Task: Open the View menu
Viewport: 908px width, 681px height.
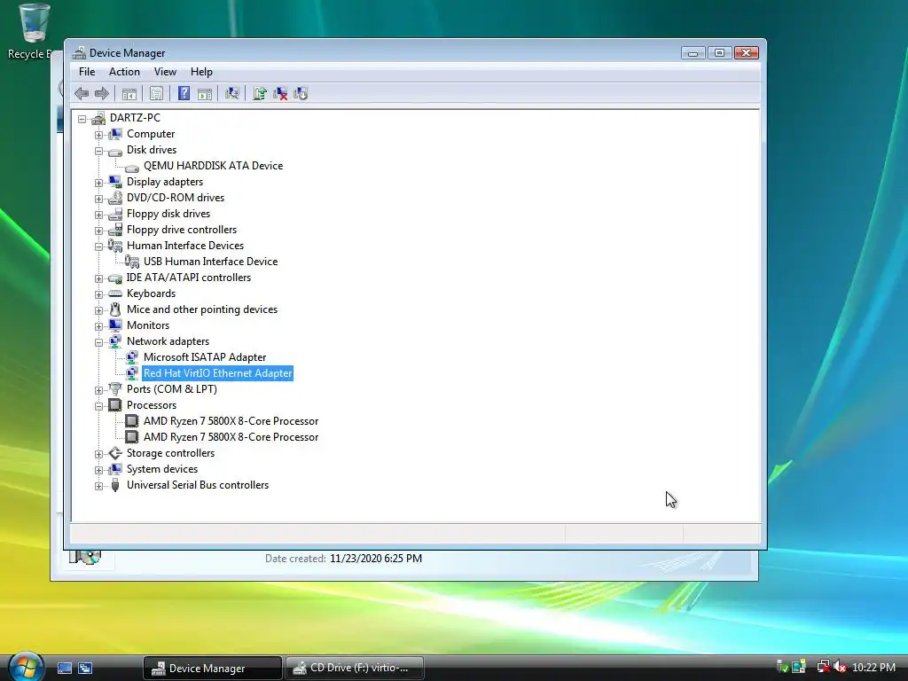Action: pyautogui.click(x=165, y=72)
